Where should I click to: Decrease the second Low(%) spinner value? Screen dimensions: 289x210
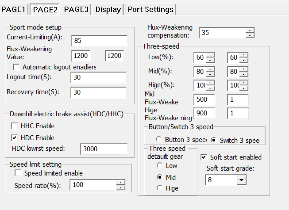pyautogui.click(x=244, y=60)
